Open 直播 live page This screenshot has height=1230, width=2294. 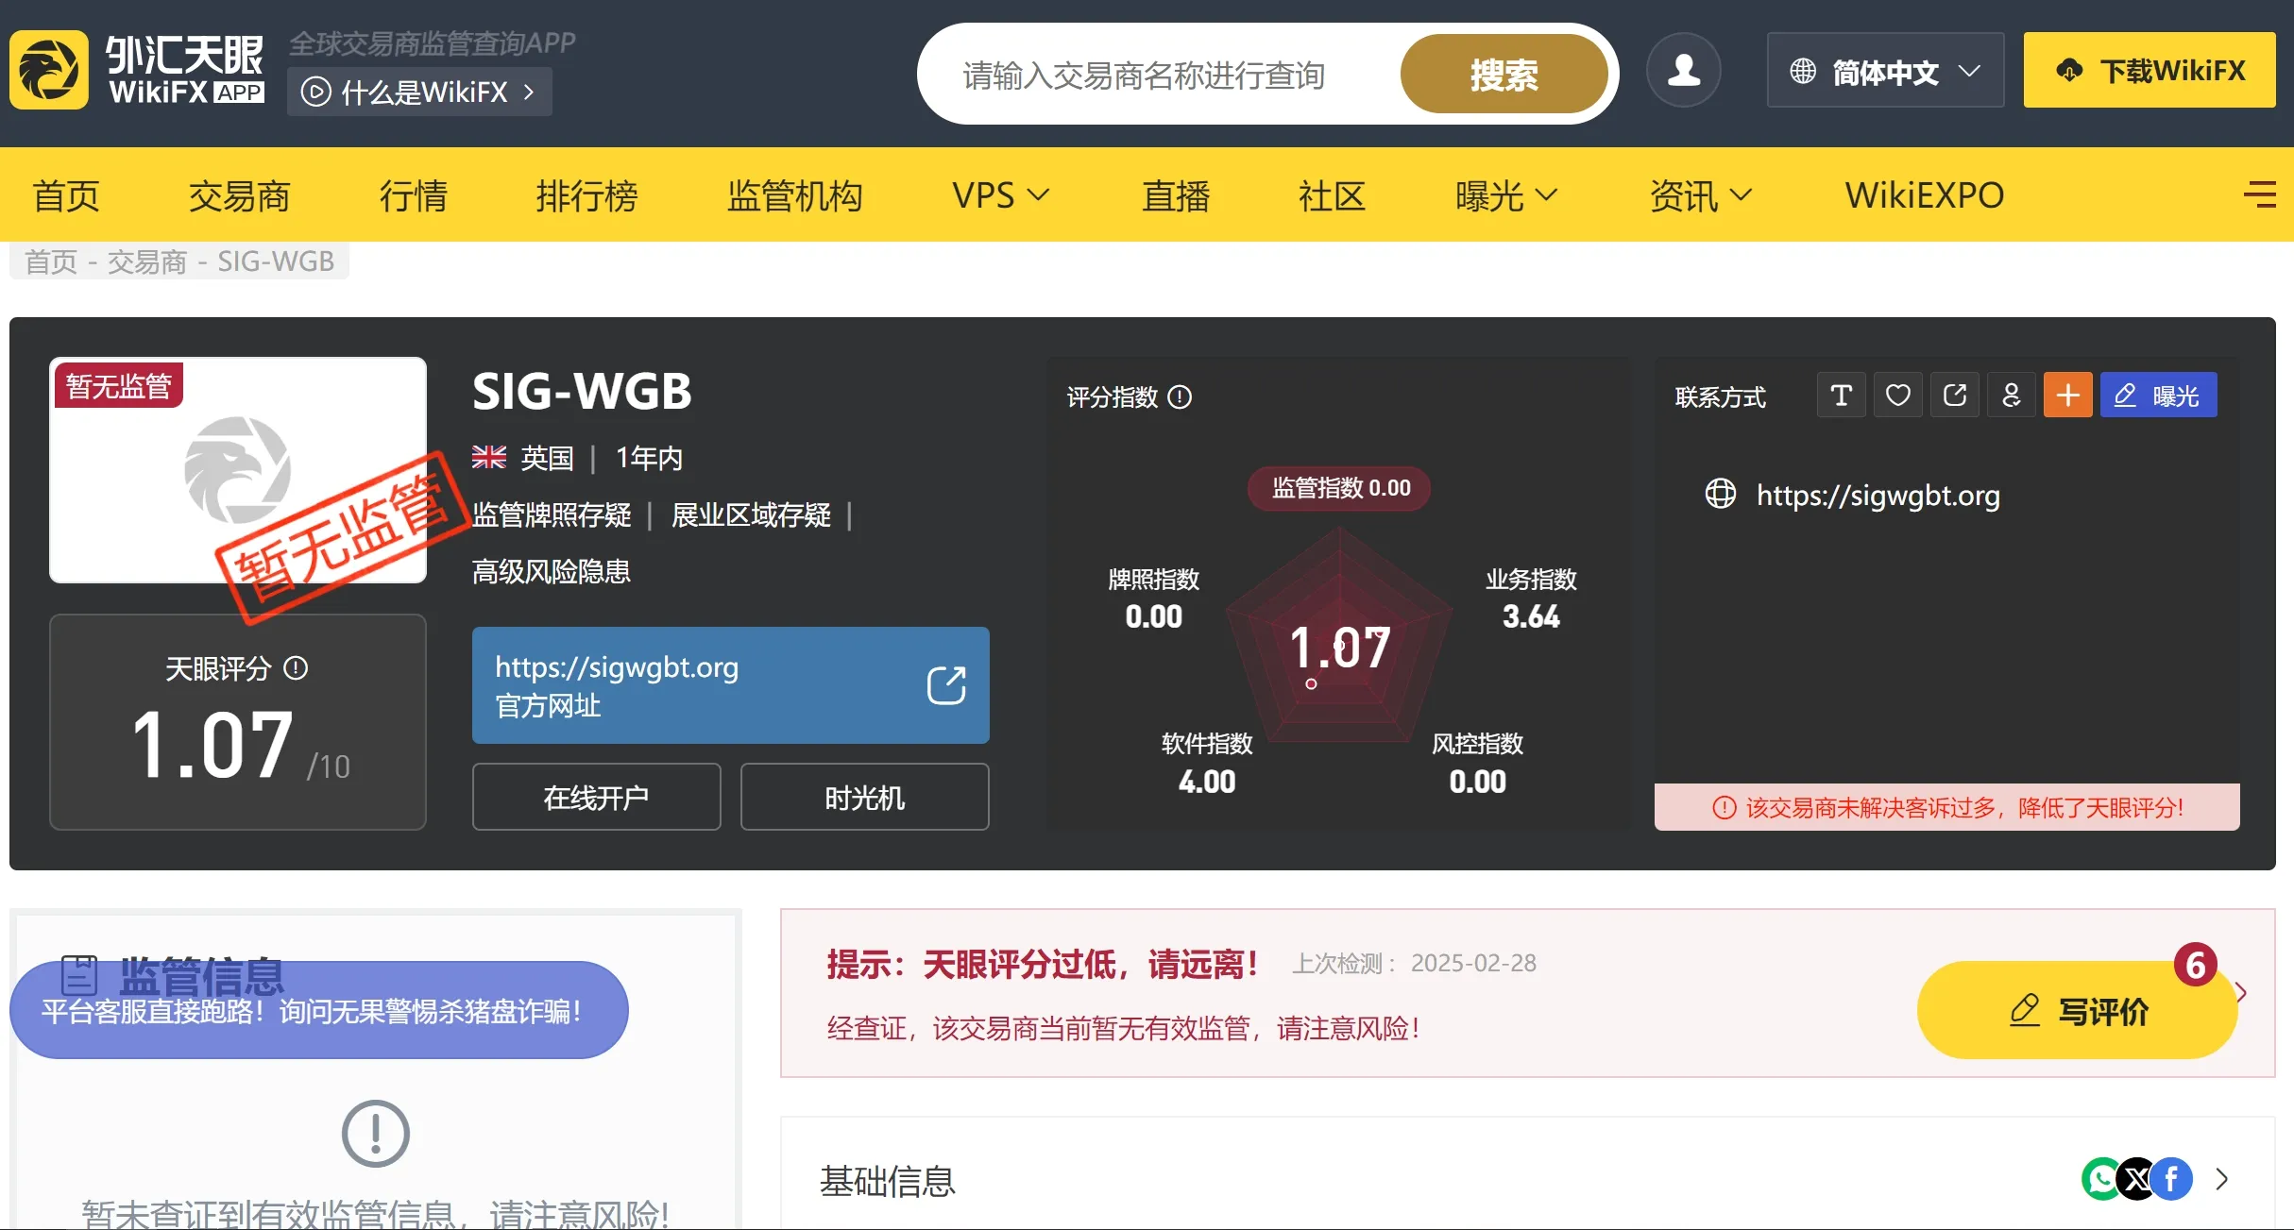coord(1176,195)
